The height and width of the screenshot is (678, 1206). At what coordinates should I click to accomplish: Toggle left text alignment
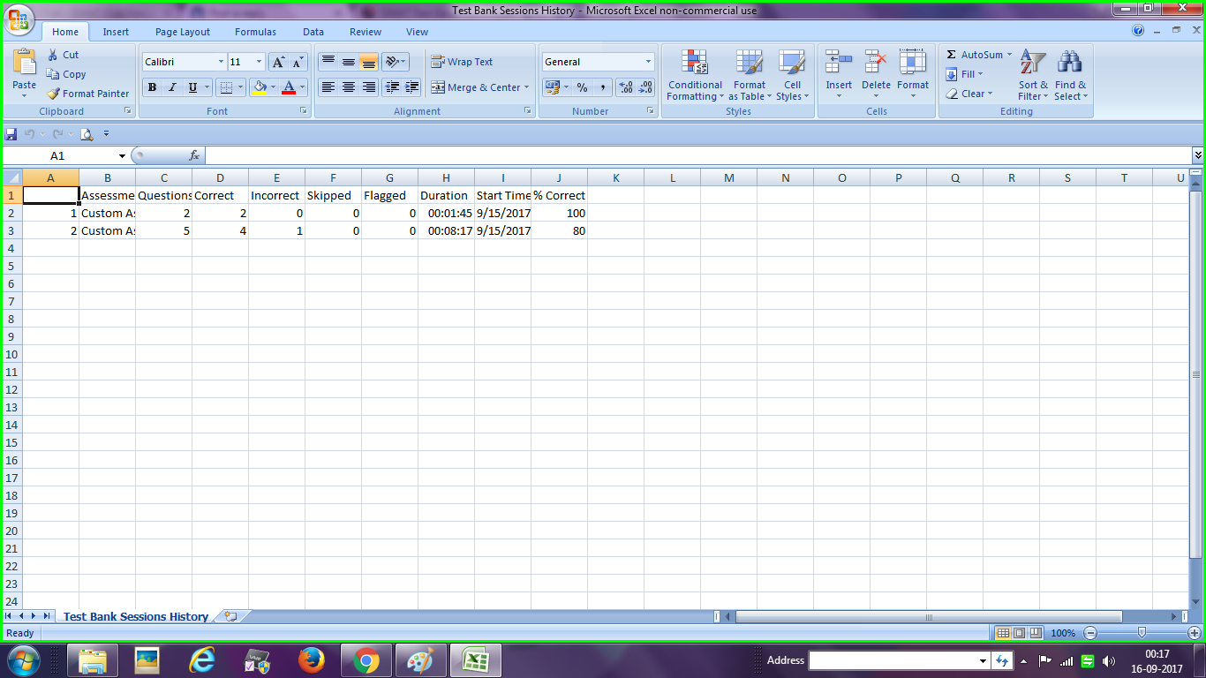click(328, 87)
